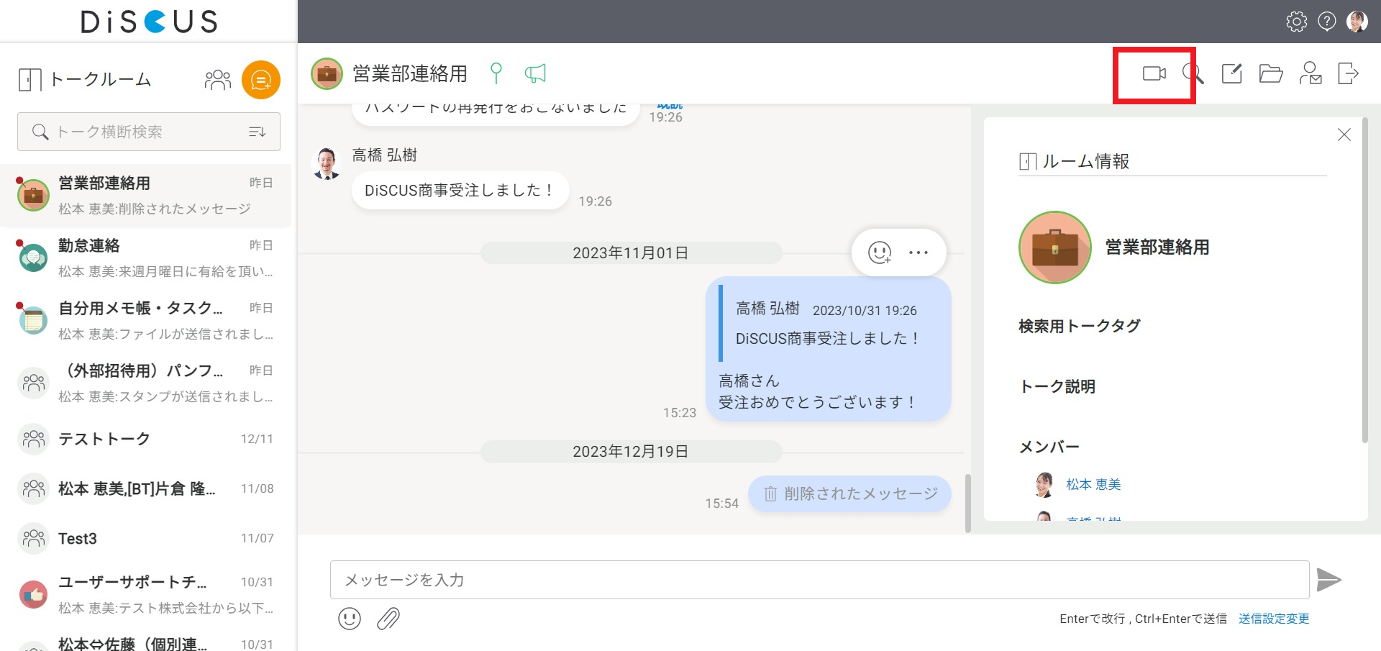1381x651 pixels.
Task: Focus the トーク横断検索 search field
Action: 149,132
